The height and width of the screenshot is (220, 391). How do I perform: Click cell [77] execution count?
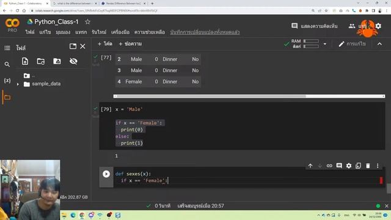[106, 57]
